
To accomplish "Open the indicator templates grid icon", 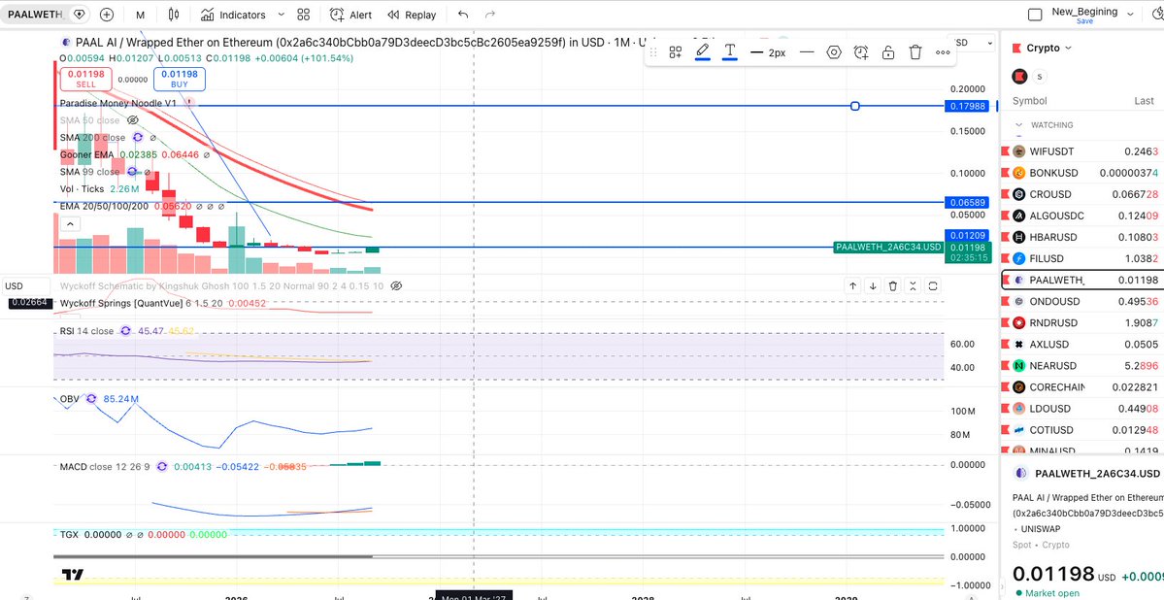I will pyautogui.click(x=303, y=15).
